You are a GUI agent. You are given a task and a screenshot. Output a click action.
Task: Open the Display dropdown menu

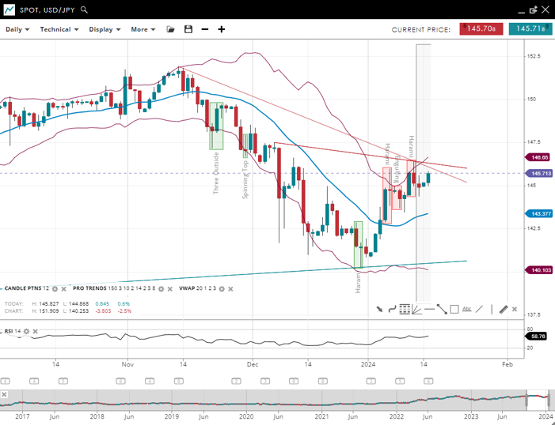coord(105,29)
